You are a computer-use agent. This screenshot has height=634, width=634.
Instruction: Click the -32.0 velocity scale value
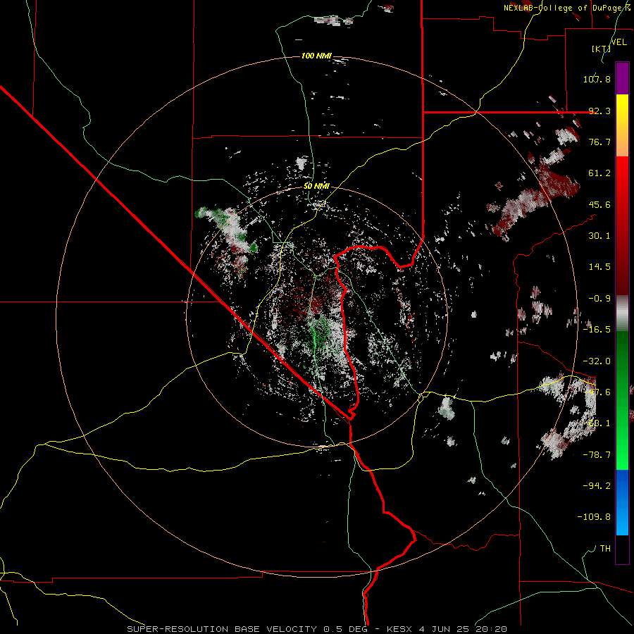[x=597, y=361]
